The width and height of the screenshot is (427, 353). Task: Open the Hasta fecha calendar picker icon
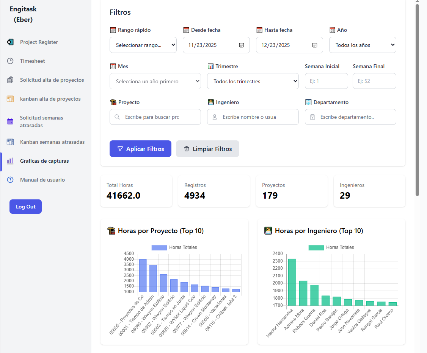(x=314, y=45)
